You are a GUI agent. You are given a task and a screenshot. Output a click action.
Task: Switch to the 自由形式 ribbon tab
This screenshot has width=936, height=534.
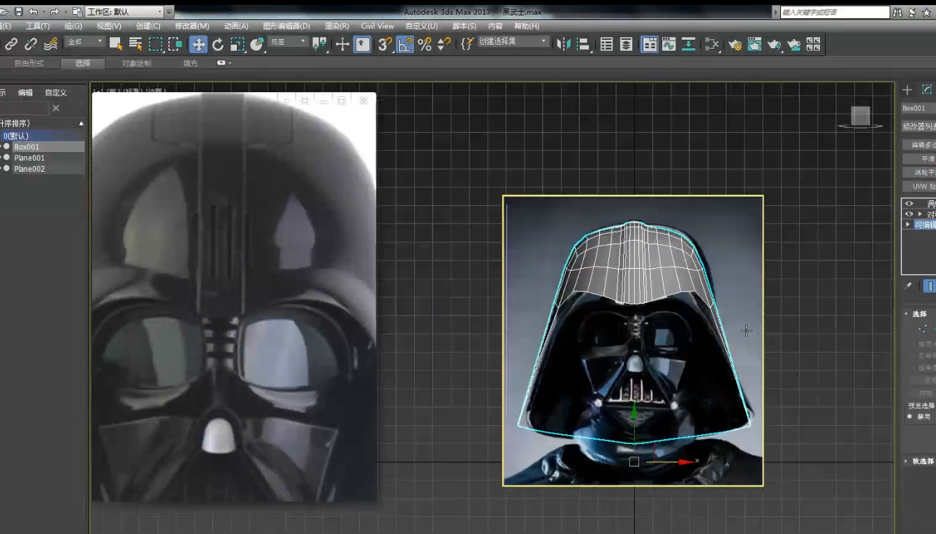click(x=29, y=63)
